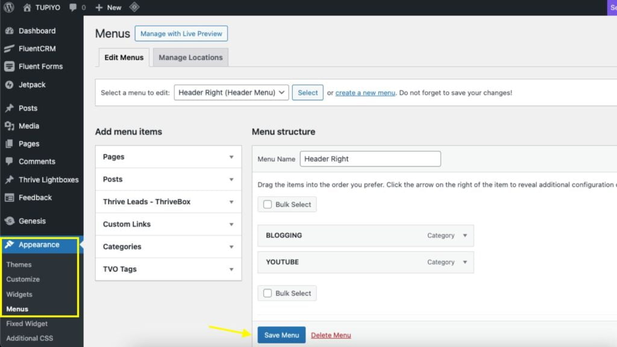Click the Fluent Forms icon
Viewport: 617px width, 347px height.
(x=10, y=66)
